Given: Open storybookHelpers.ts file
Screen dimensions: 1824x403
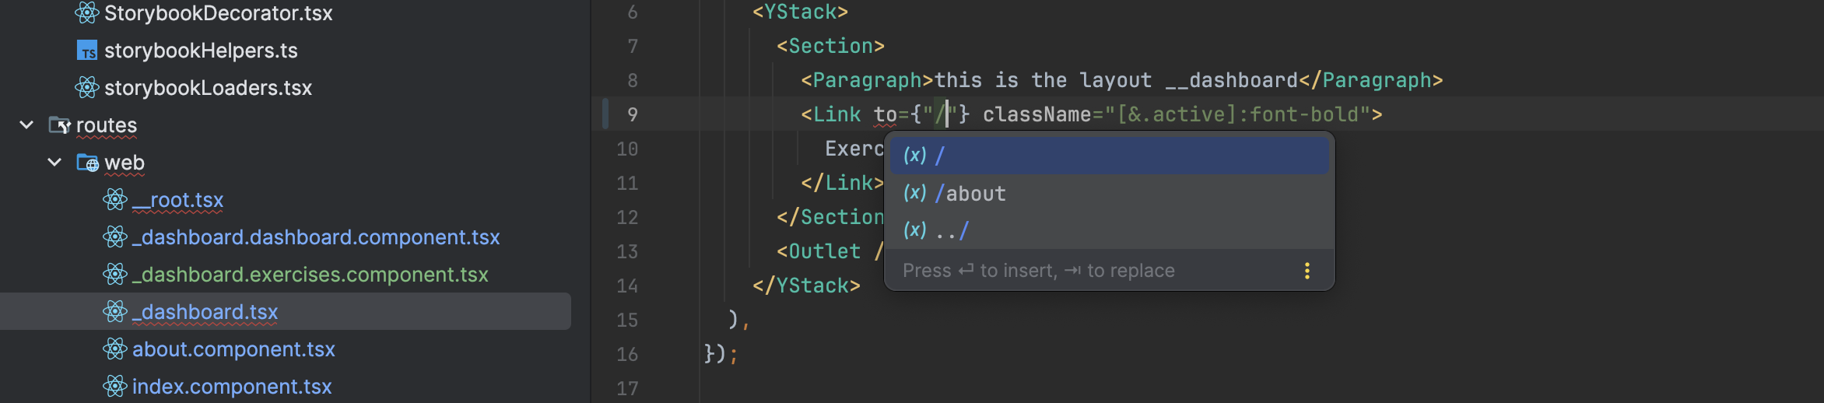Looking at the screenshot, I should coord(201,51).
